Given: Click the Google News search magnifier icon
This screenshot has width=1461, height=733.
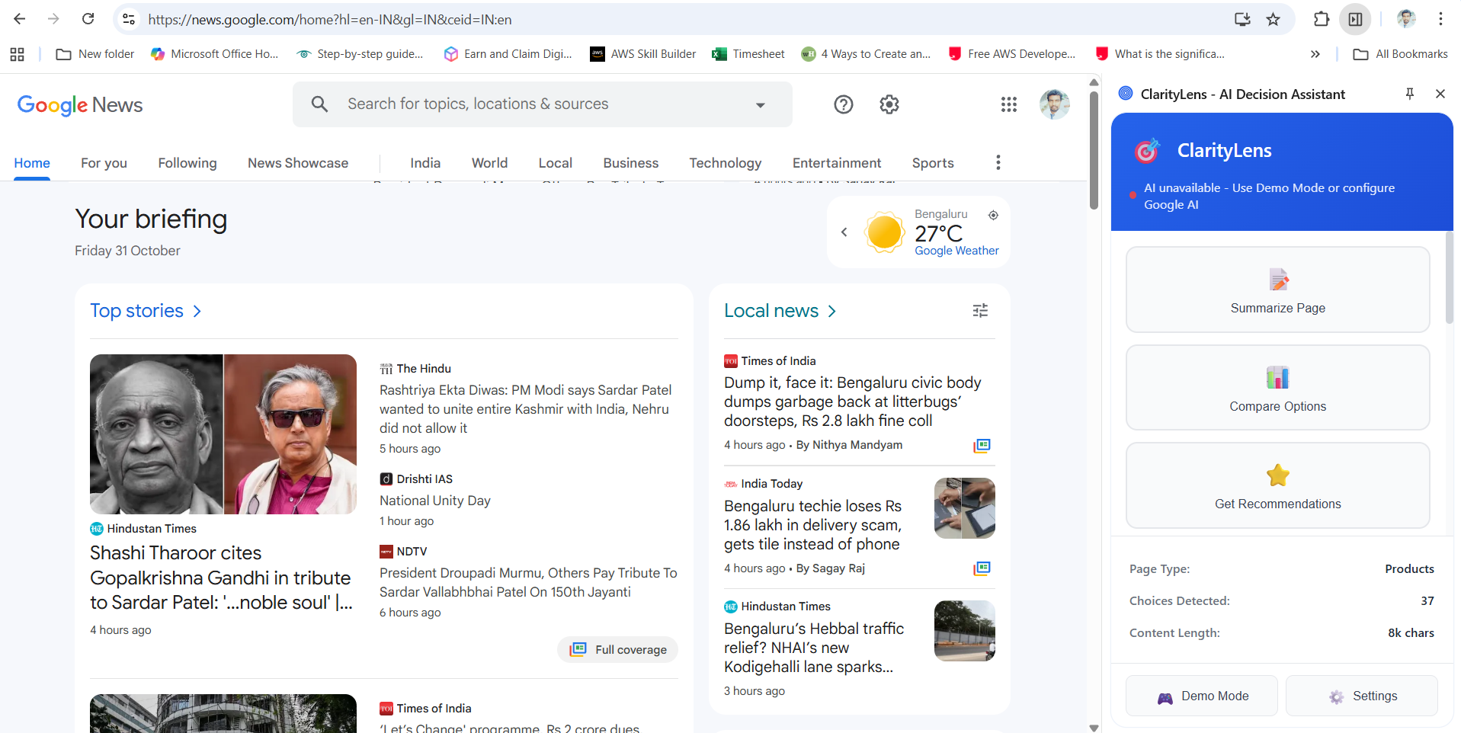Looking at the screenshot, I should (x=319, y=104).
